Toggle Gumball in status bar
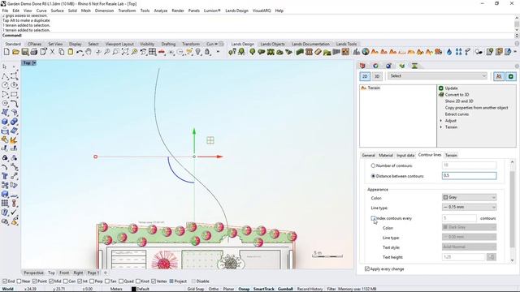Viewport: 520px width, 292px height. [x=285, y=289]
